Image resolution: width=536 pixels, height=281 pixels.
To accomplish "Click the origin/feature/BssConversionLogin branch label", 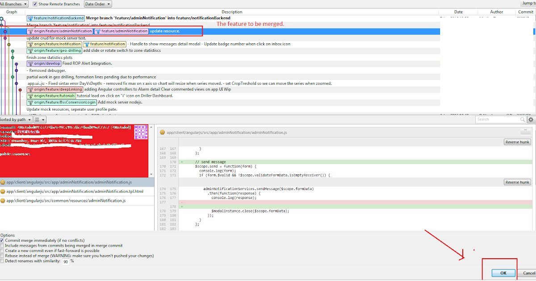I will pos(62,102).
